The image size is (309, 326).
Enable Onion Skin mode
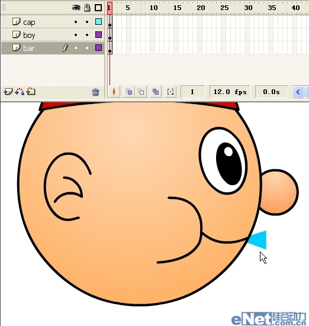coord(129,92)
